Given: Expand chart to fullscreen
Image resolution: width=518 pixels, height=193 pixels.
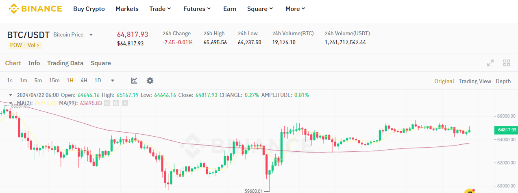Looking at the screenshot, I should 490,63.
